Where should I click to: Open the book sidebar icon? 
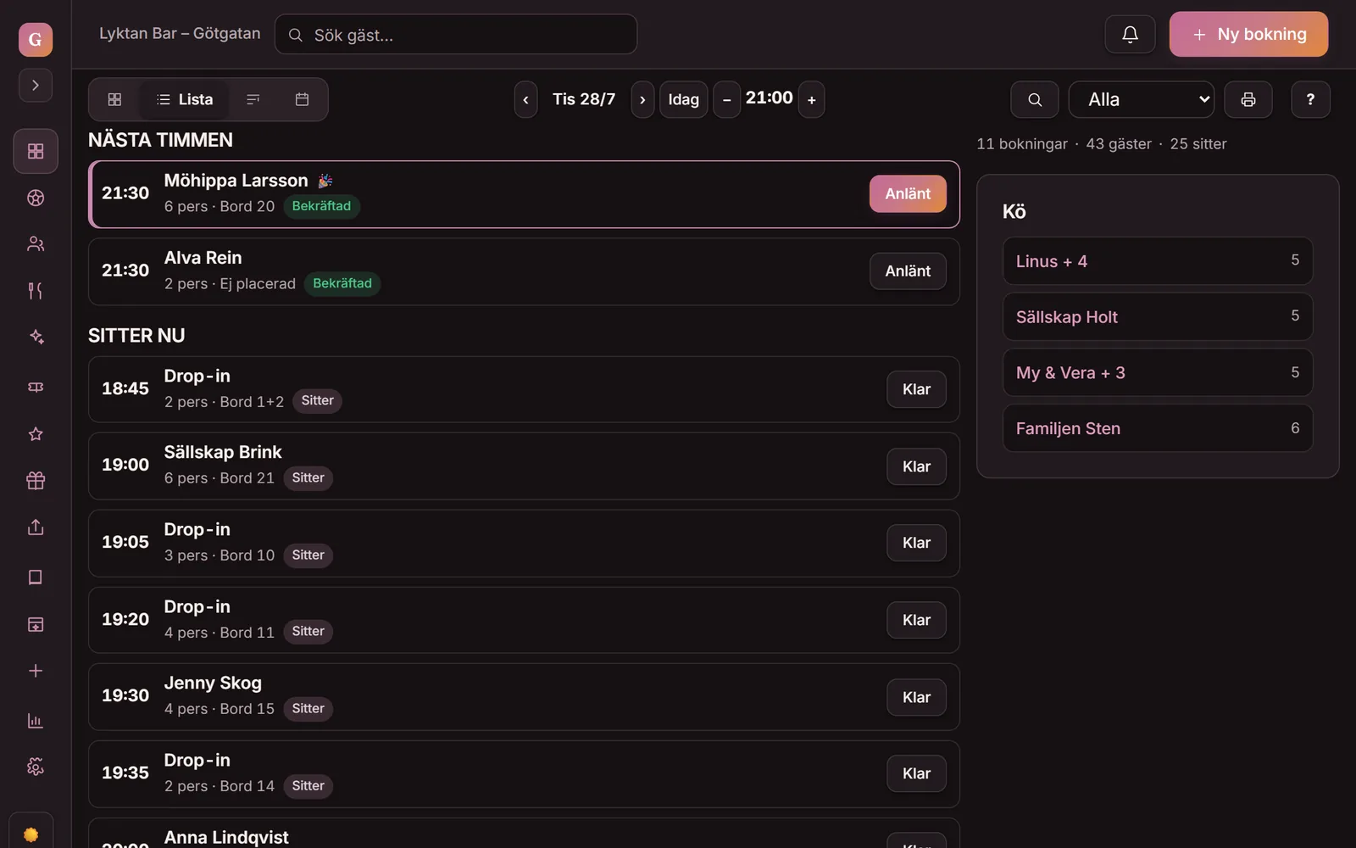(x=36, y=577)
